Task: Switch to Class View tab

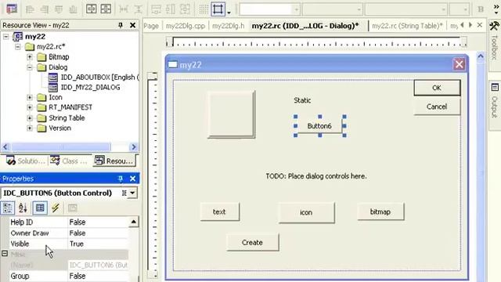Action: (68, 161)
